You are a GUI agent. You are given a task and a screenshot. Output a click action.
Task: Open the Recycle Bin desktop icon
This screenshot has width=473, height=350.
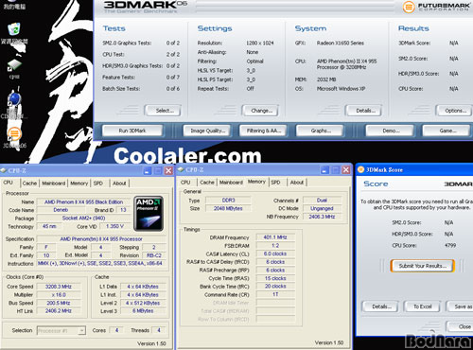tap(14, 29)
